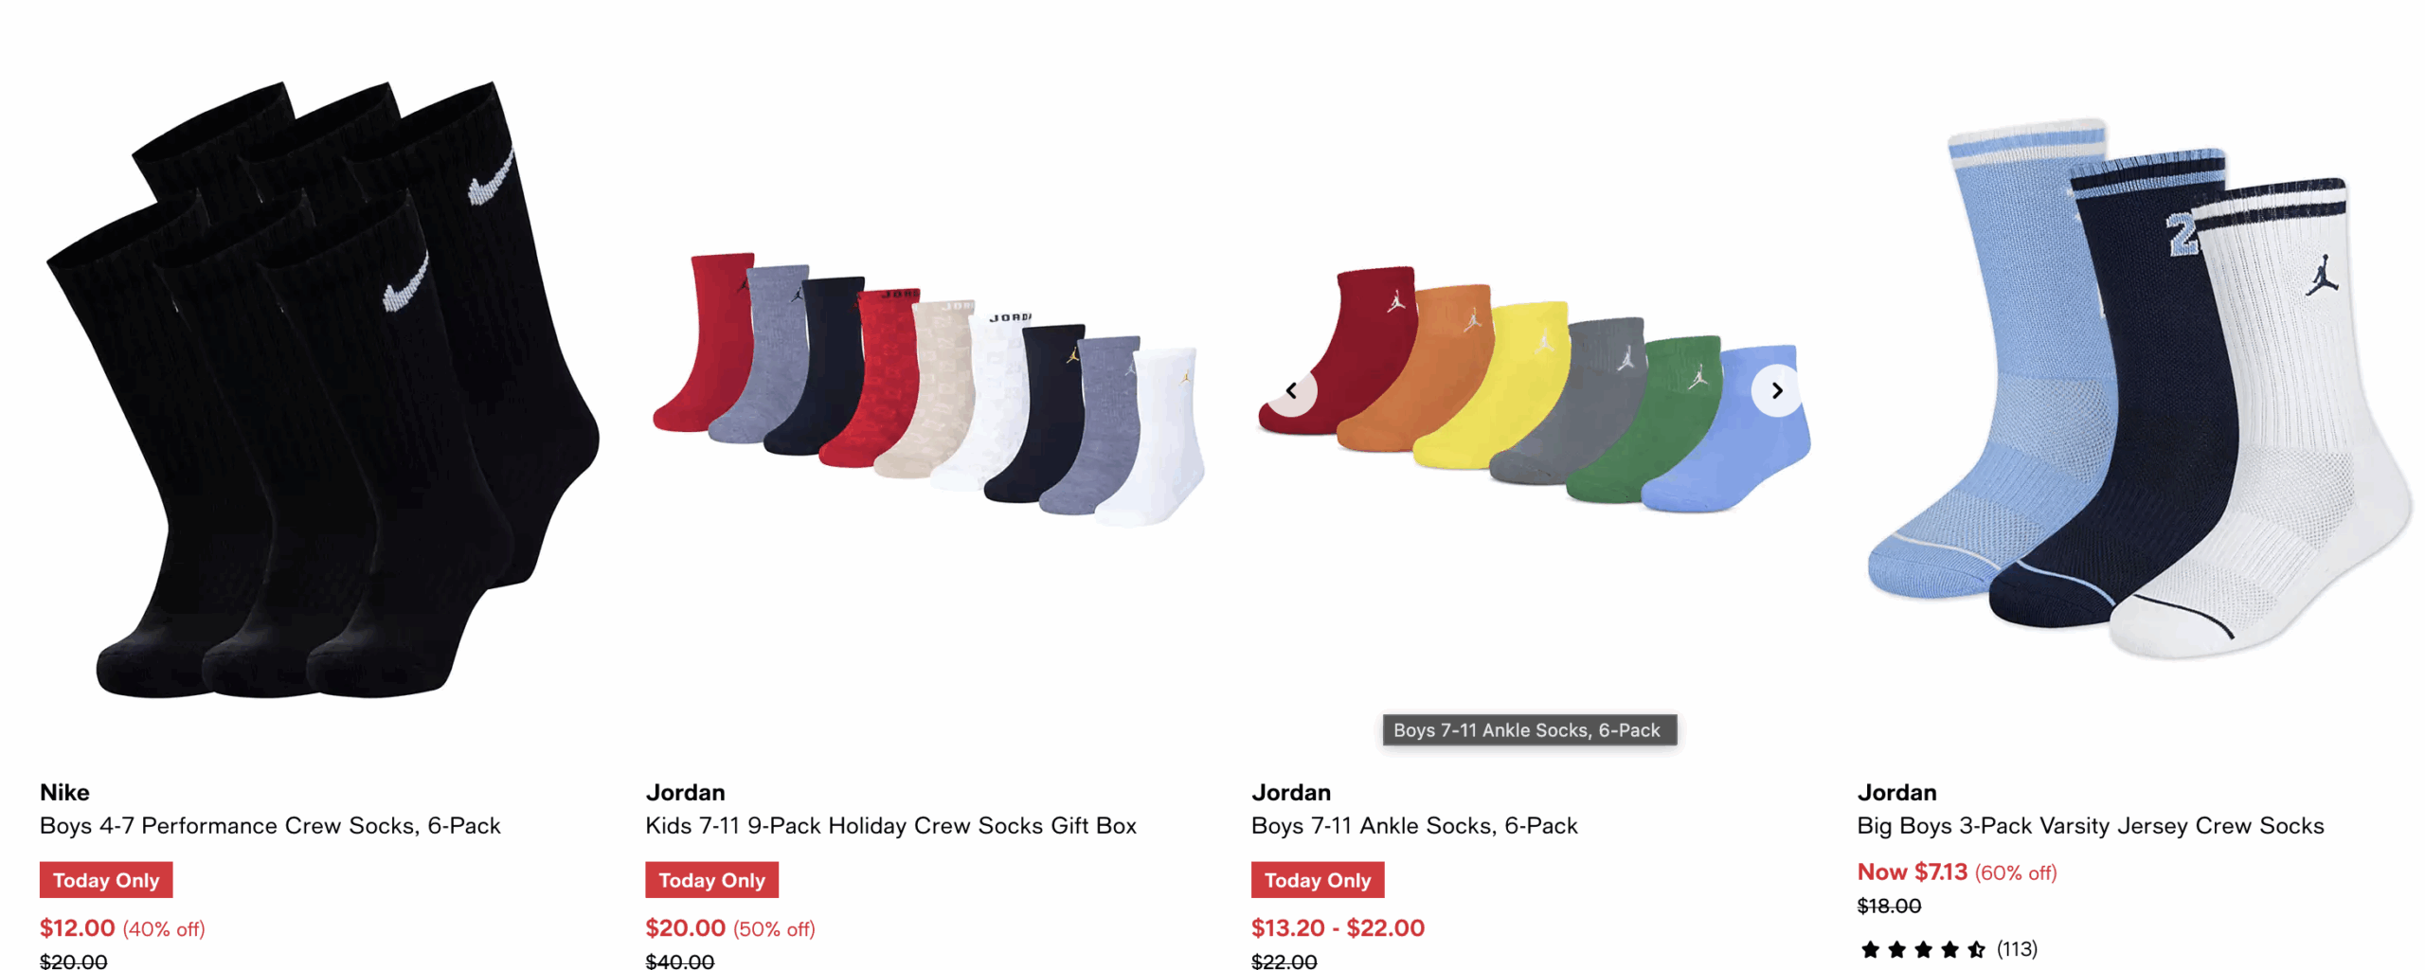Open Kids 7-11 9-Pack Holiday Crew Socks link
The image size is (2425, 970).
890,825
